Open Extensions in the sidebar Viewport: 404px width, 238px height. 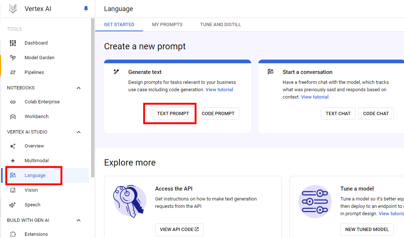coord(36,234)
